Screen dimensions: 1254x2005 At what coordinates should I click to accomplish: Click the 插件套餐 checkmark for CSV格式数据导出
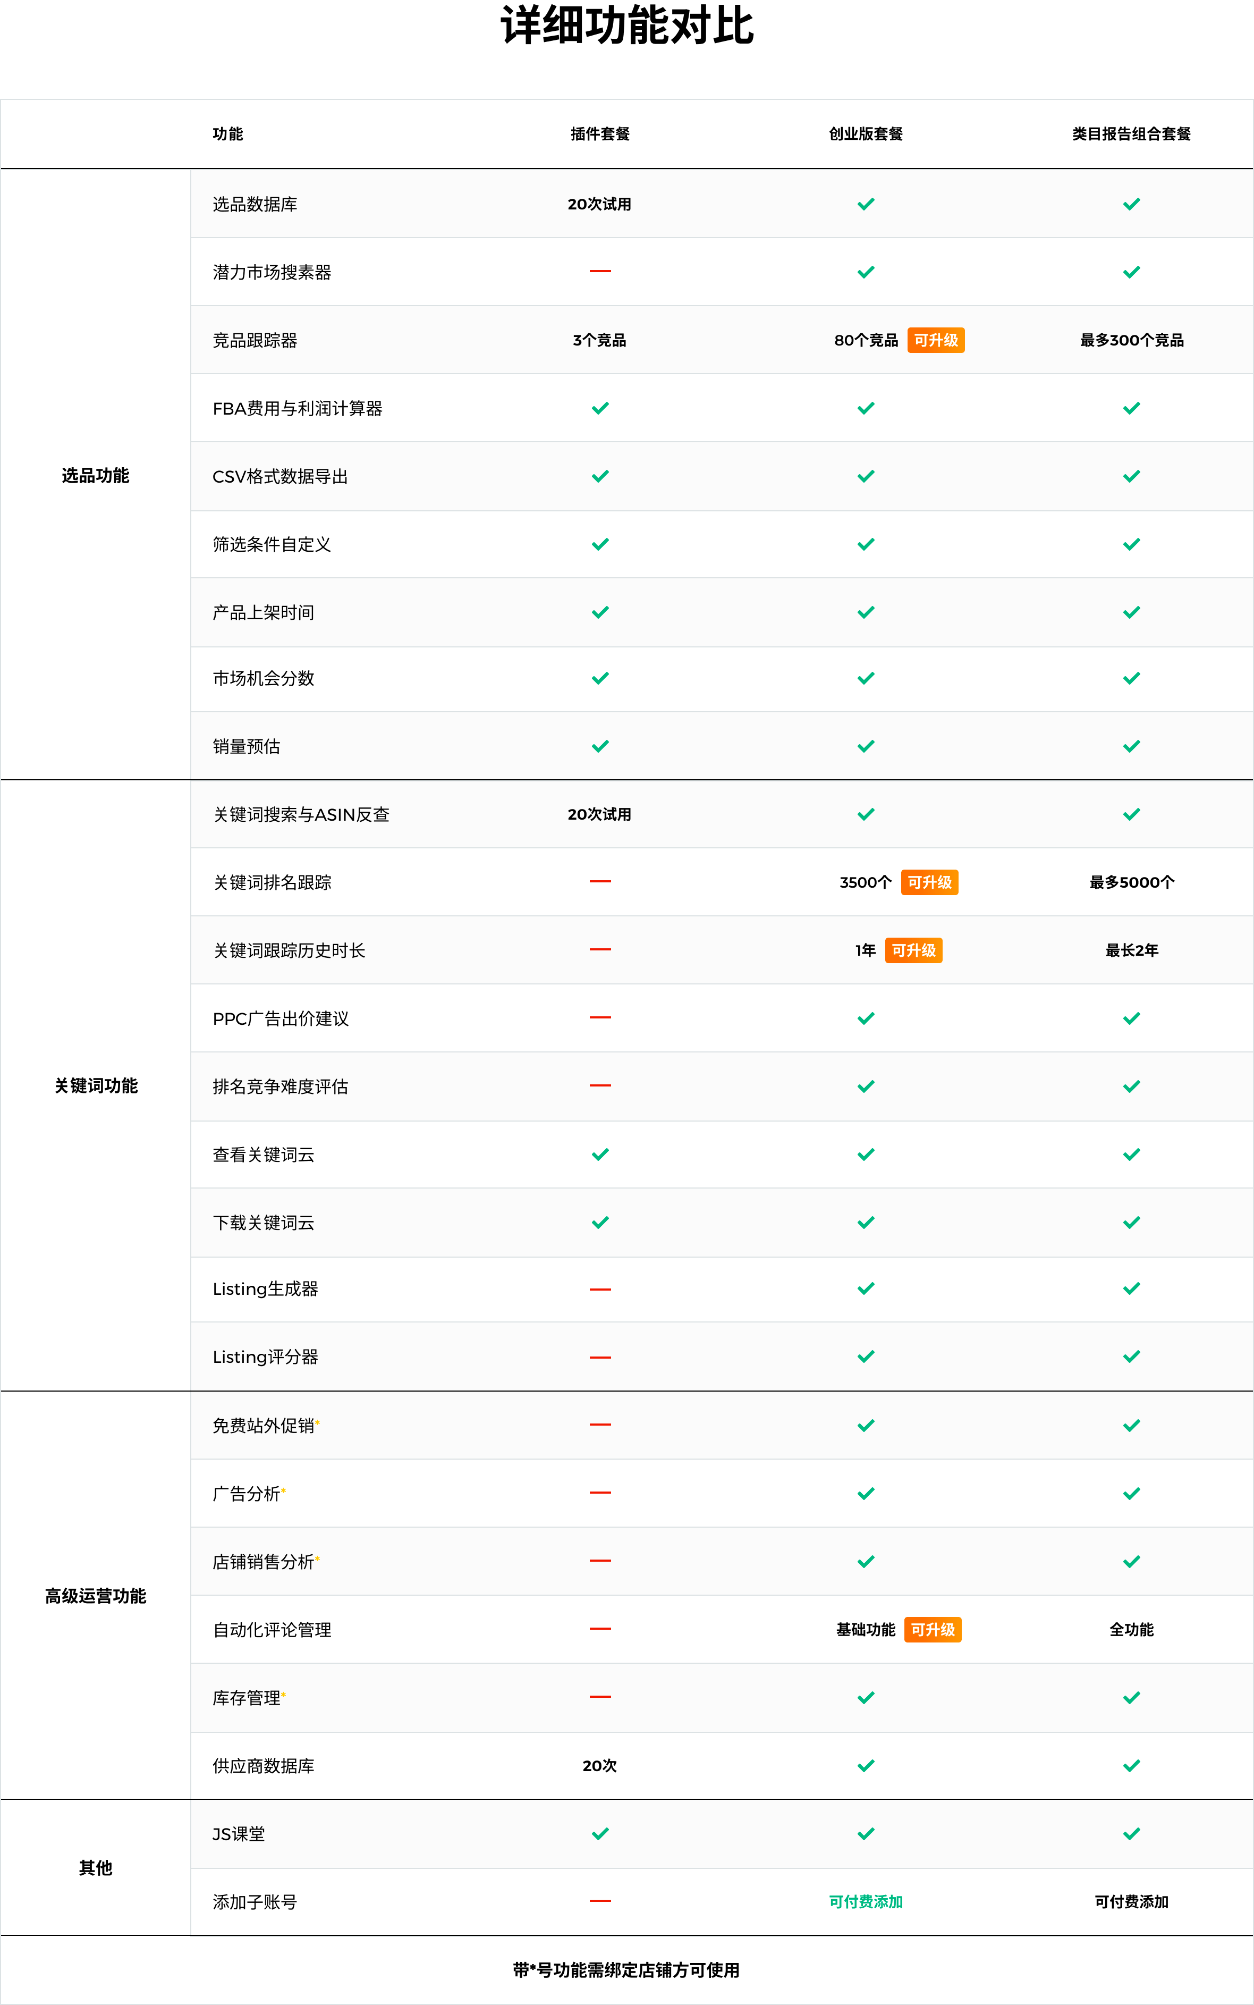point(599,476)
